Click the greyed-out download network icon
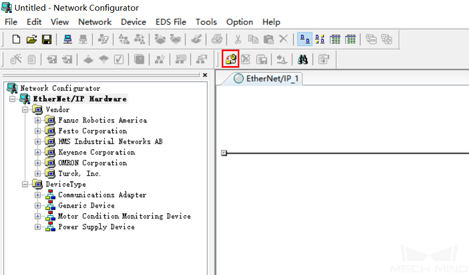This screenshot has width=469, height=275. 139,39
